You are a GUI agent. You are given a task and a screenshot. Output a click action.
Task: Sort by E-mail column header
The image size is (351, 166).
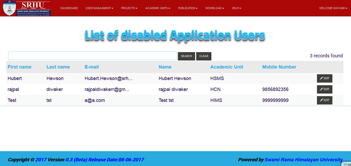(92, 67)
